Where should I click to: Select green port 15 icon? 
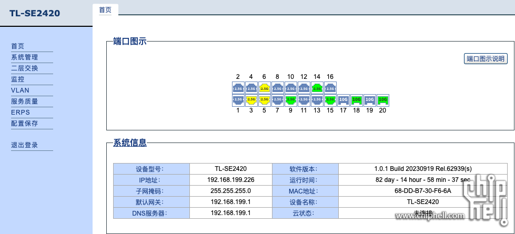[330, 100]
